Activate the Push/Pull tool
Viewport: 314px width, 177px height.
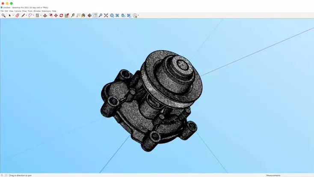45,15
